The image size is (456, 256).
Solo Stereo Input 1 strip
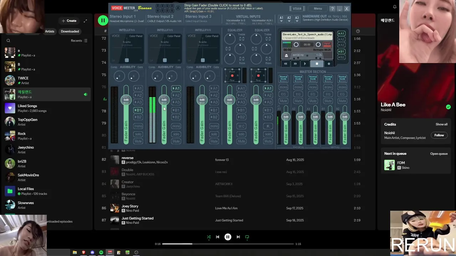[138, 134]
